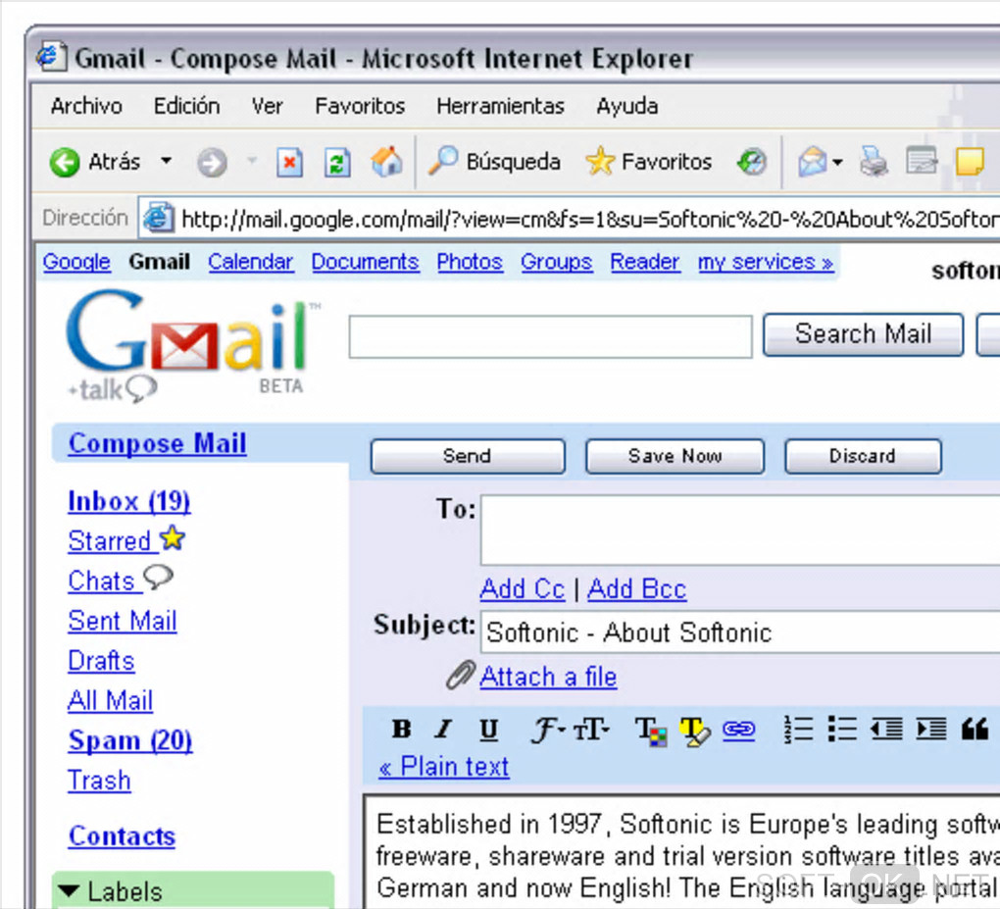Viewport: 1000px width, 909px height.
Task: Click the paperclip attach icon
Action: tap(461, 676)
